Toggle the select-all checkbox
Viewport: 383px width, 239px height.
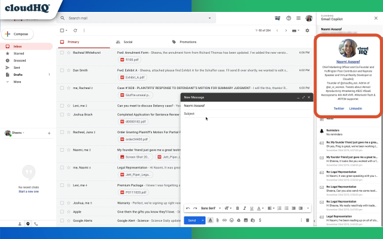pos(62,30)
